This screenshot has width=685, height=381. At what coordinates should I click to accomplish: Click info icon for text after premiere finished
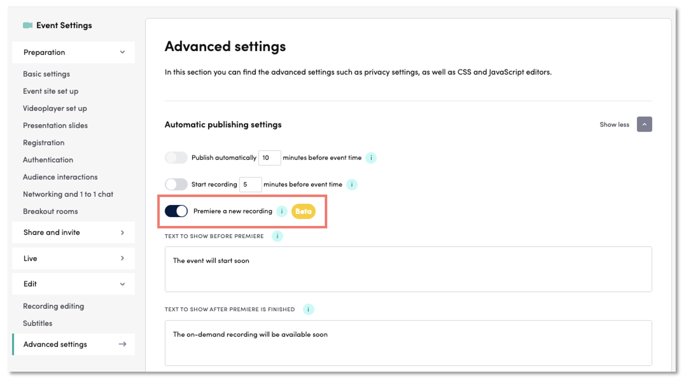pyautogui.click(x=308, y=310)
